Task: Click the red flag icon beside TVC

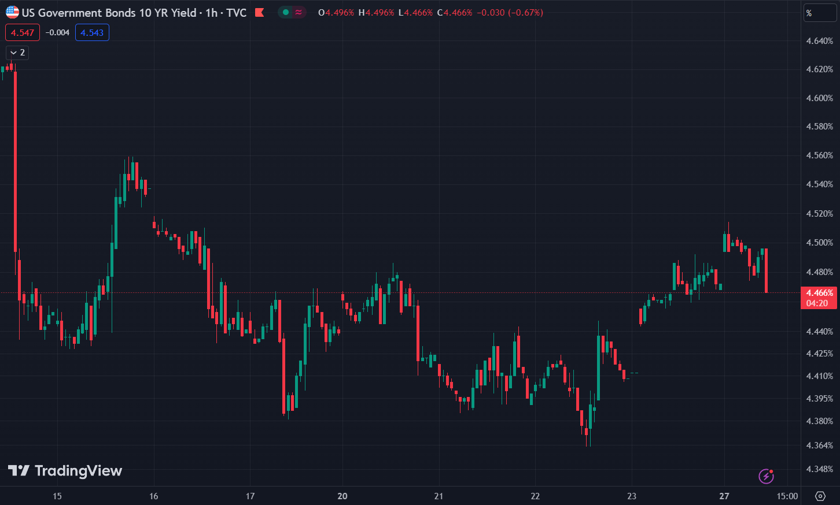Action: [260, 12]
